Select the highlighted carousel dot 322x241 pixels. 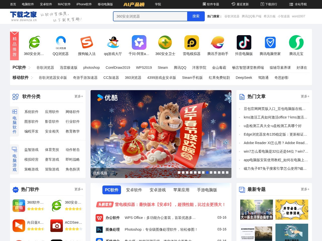click(207, 172)
